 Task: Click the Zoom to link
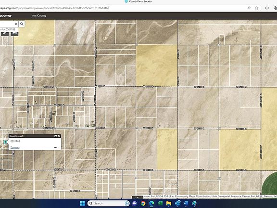(15, 147)
